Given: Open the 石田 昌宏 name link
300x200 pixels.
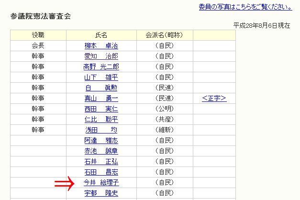Looking at the screenshot, I should point(101,172).
